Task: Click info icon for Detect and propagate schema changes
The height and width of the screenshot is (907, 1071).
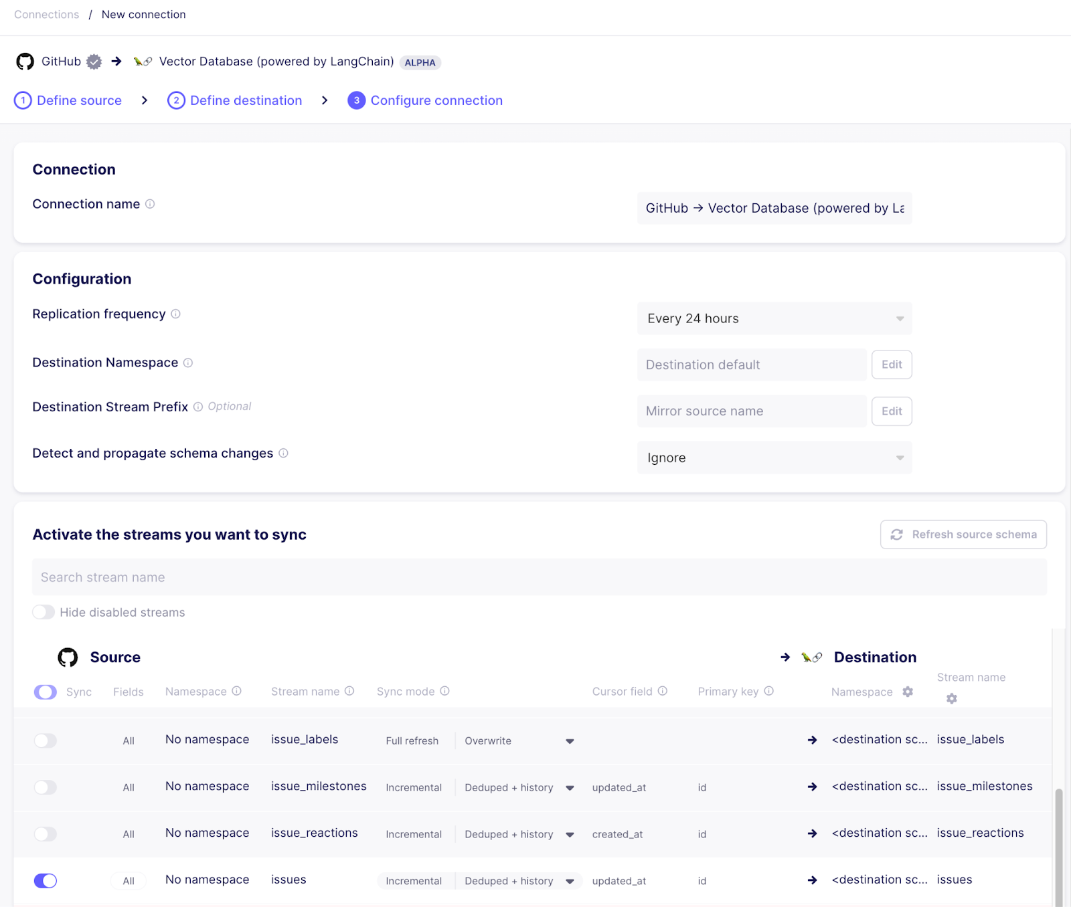Action: pyautogui.click(x=283, y=453)
